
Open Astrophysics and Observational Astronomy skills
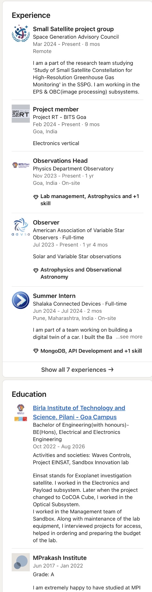tap(81, 273)
